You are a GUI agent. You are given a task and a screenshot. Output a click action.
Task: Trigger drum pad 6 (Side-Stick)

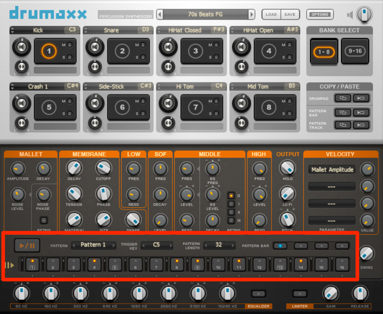[122, 107]
